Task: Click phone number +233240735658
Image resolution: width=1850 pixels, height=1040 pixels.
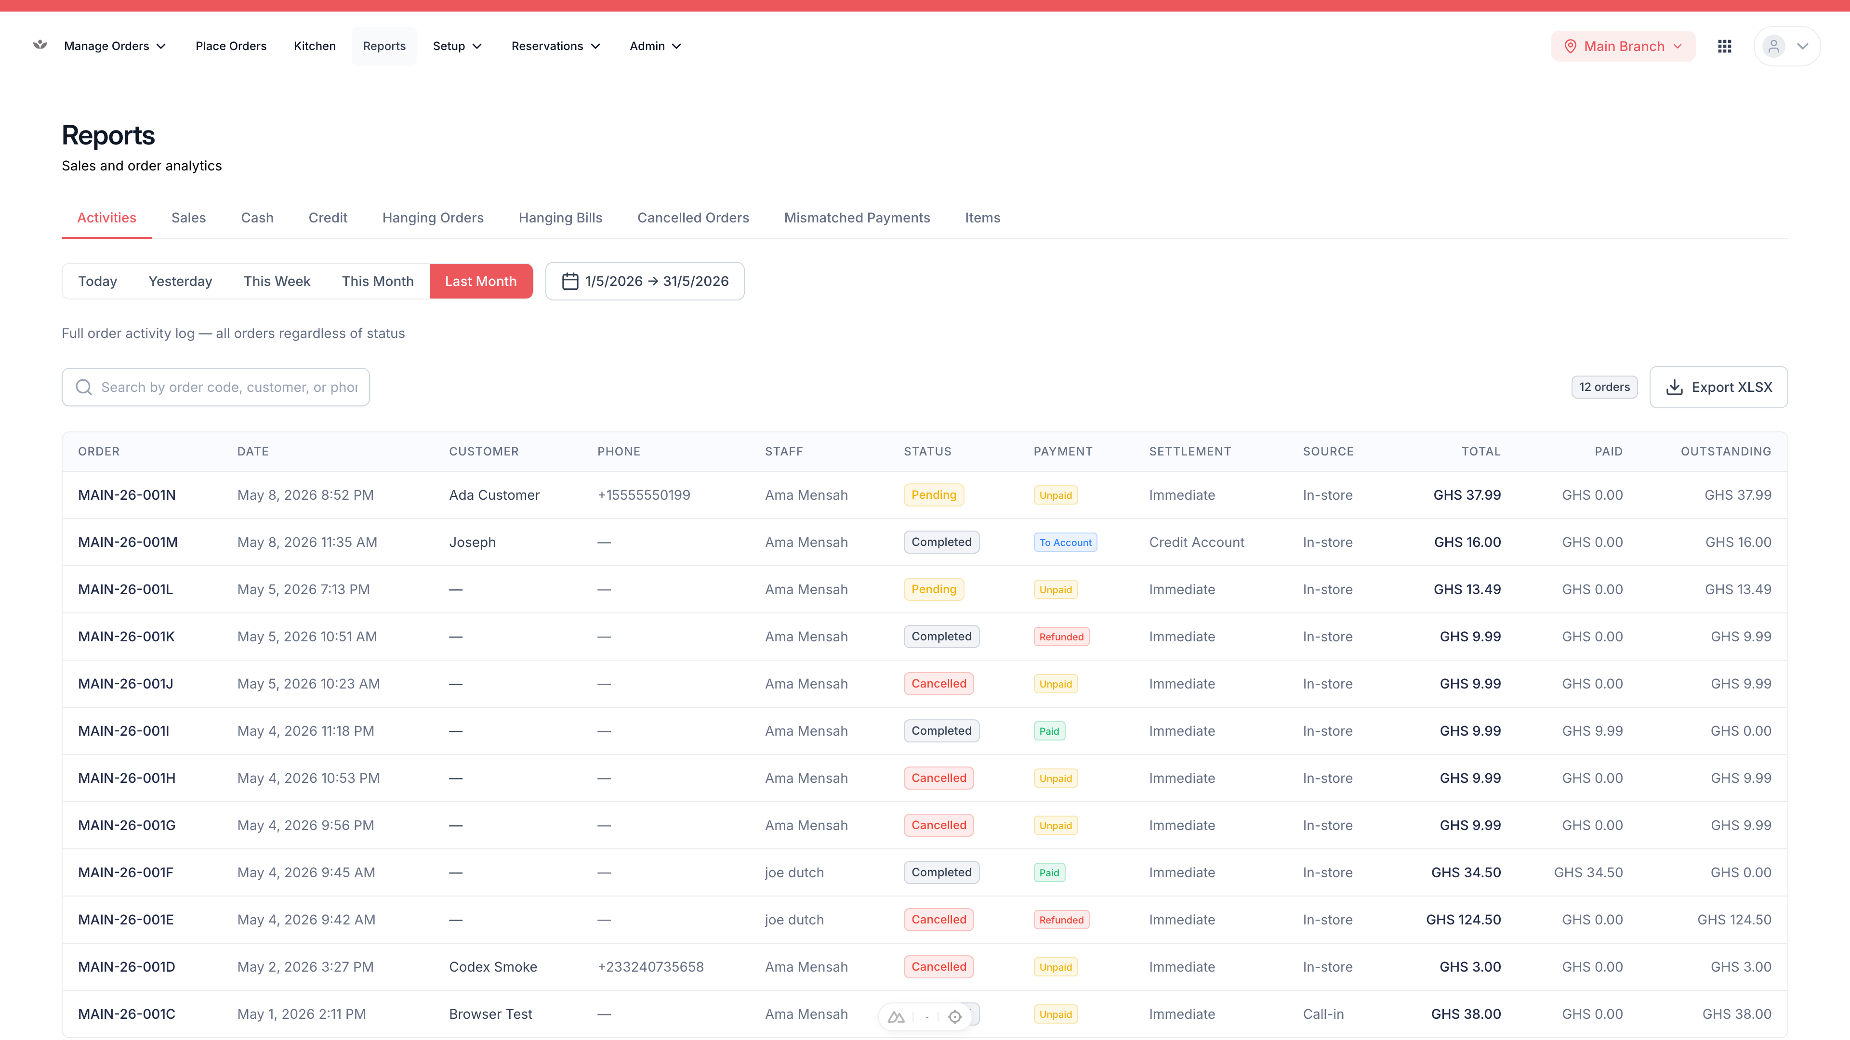Action: [x=651, y=967]
